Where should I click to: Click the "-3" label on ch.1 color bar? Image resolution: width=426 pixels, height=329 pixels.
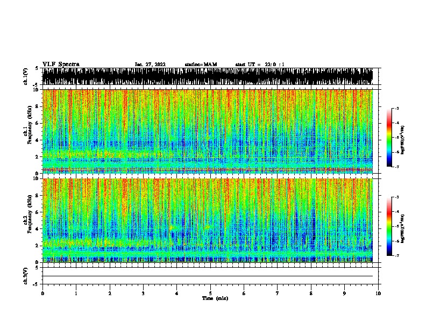[x=396, y=109]
